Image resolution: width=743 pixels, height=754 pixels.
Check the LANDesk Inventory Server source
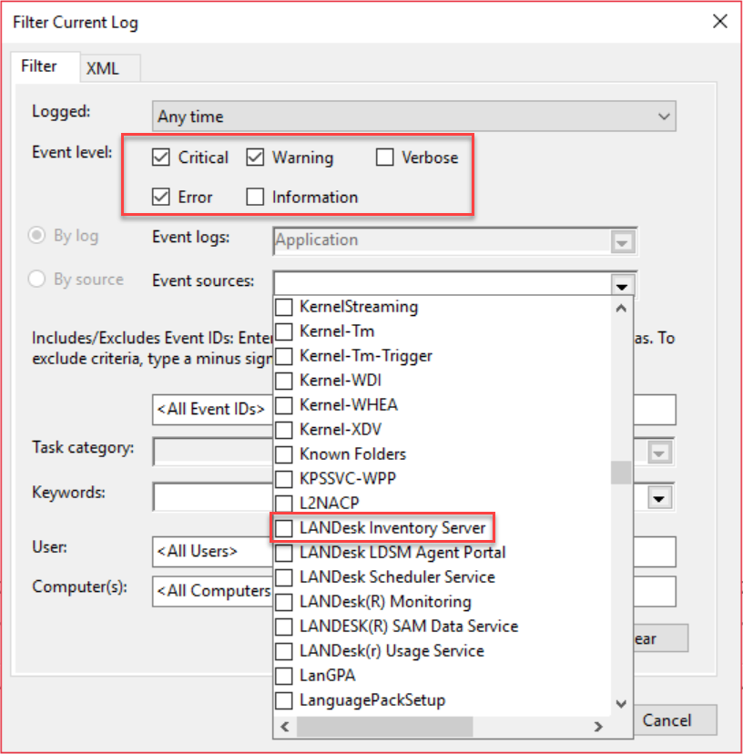coord(283,528)
